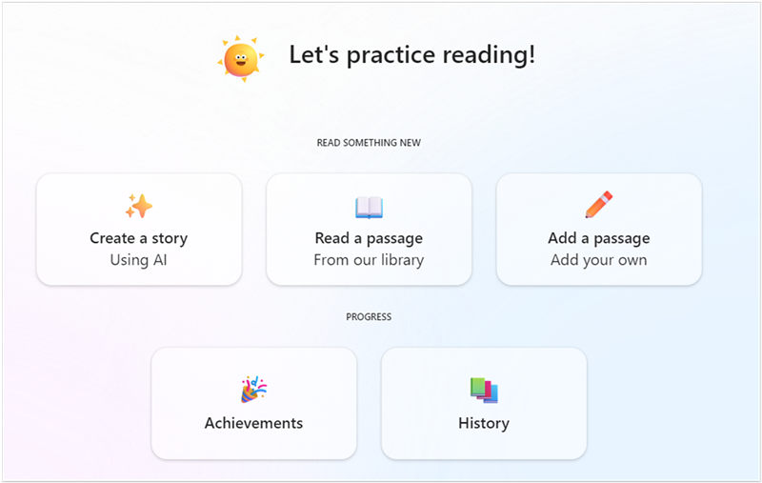This screenshot has width=762, height=483.
Task: Click the "Let's practice reading!" heading
Action: pyautogui.click(x=411, y=55)
